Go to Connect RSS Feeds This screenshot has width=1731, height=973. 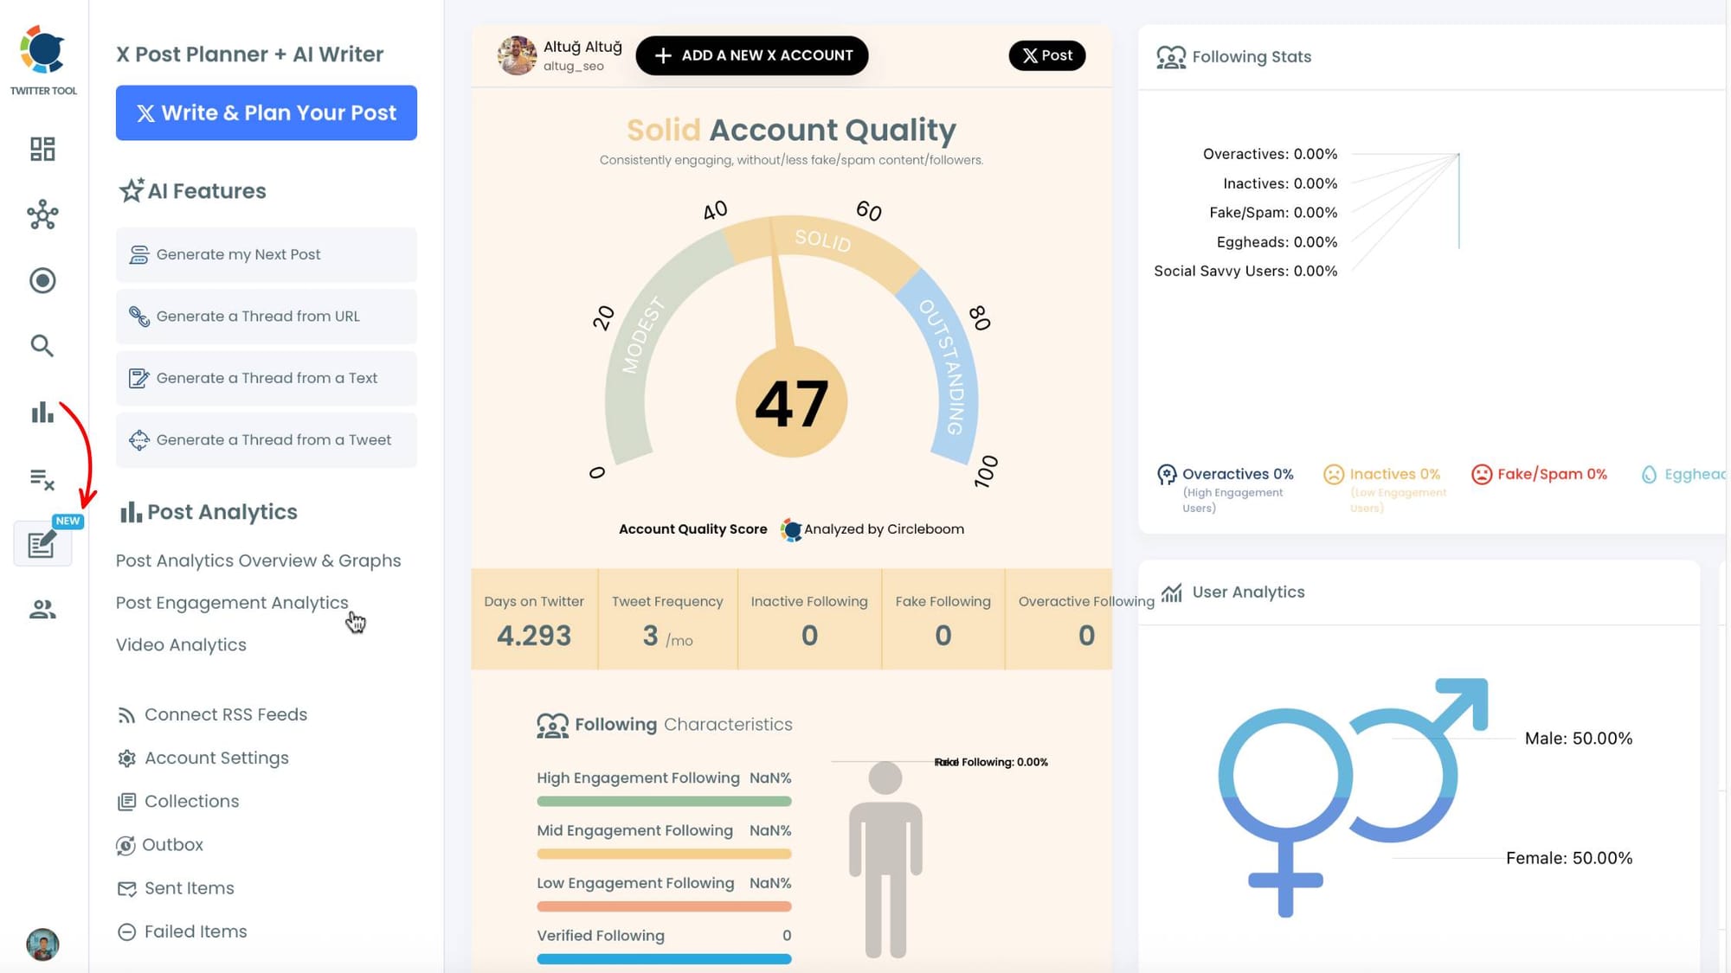(225, 714)
